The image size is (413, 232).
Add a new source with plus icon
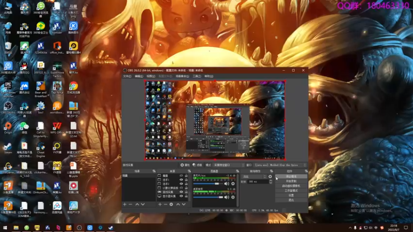click(x=160, y=204)
